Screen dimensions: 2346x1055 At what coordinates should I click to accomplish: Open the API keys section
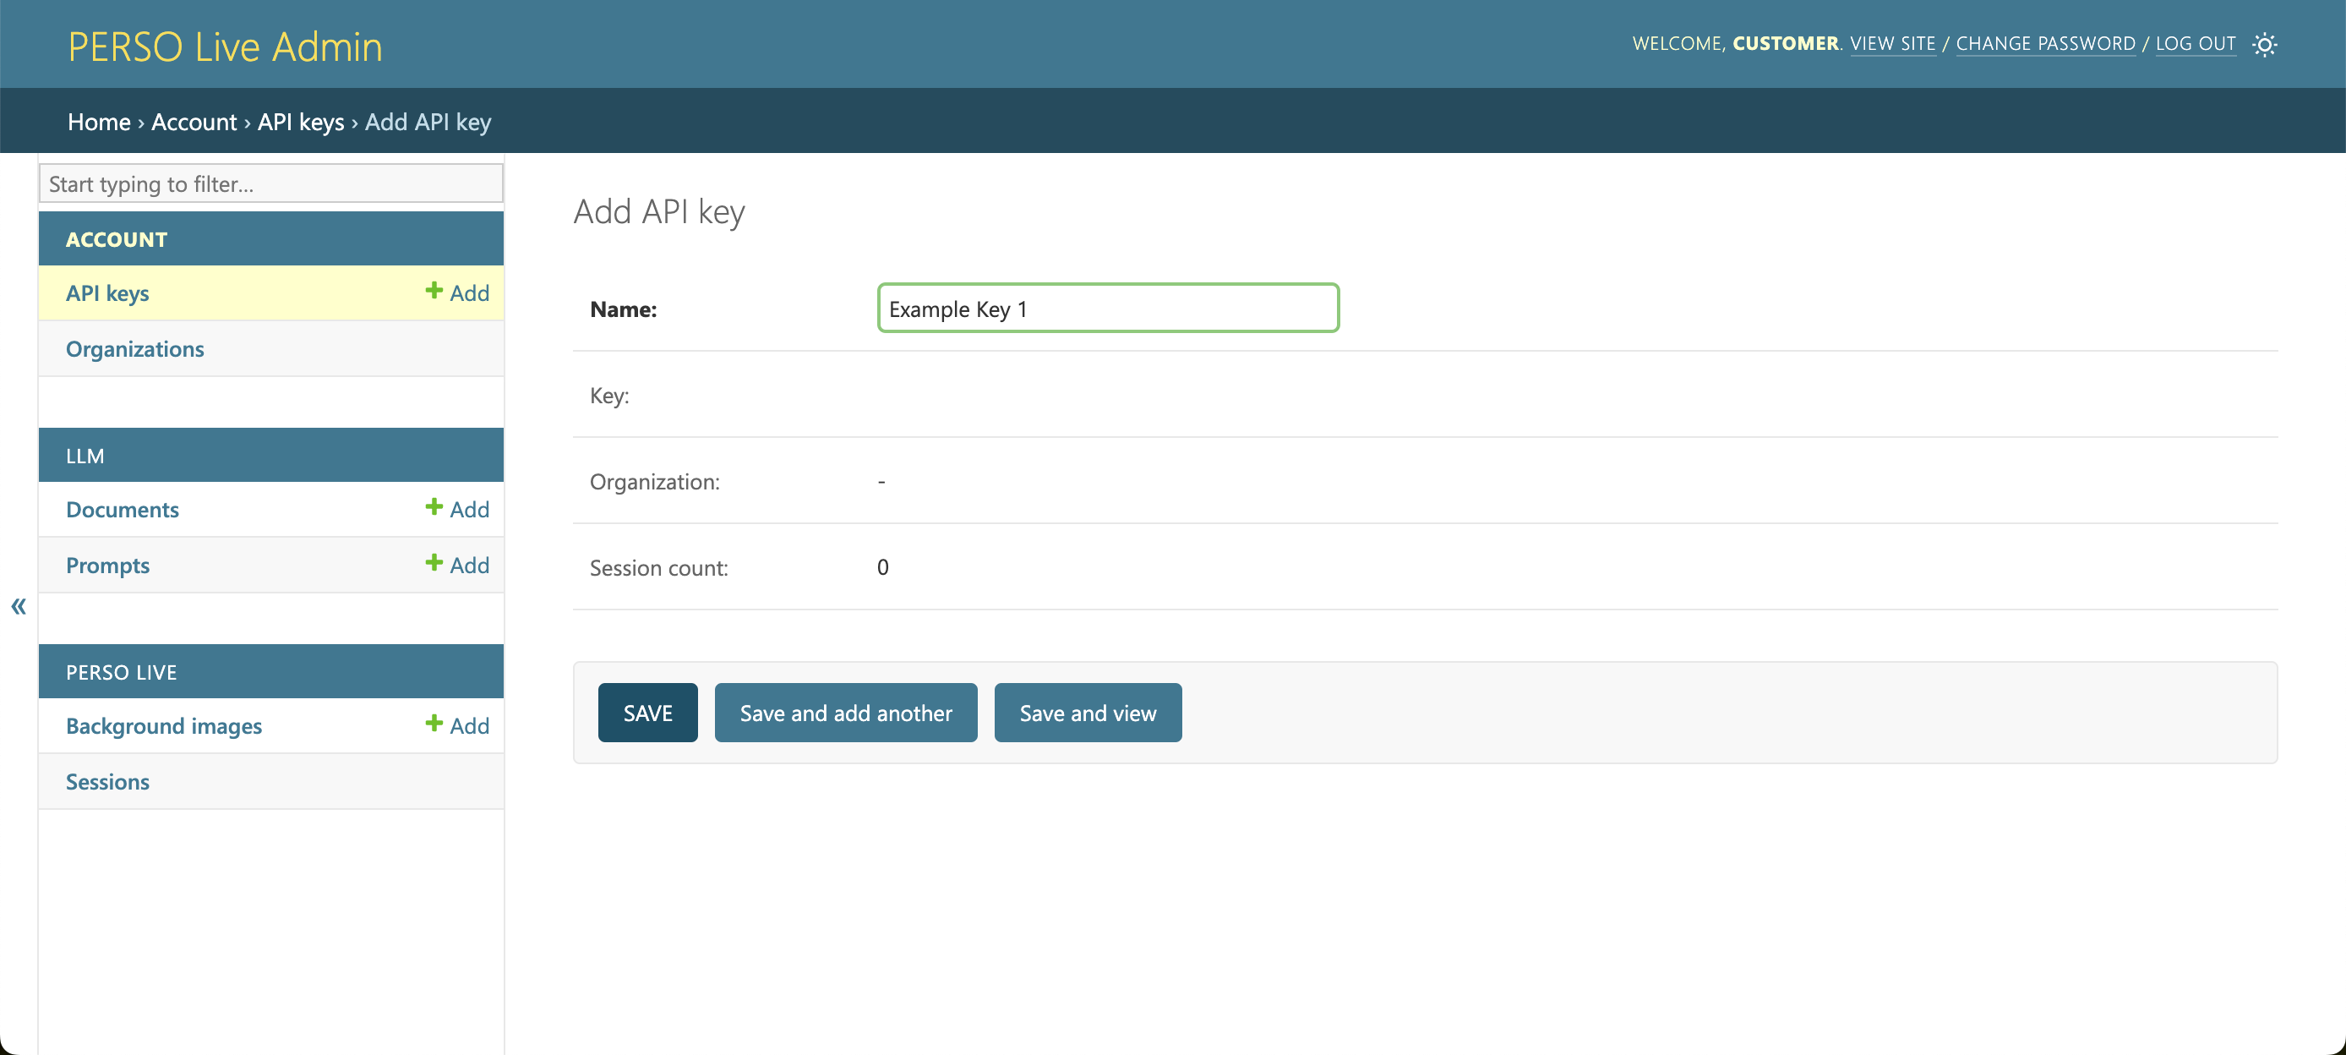tap(106, 292)
